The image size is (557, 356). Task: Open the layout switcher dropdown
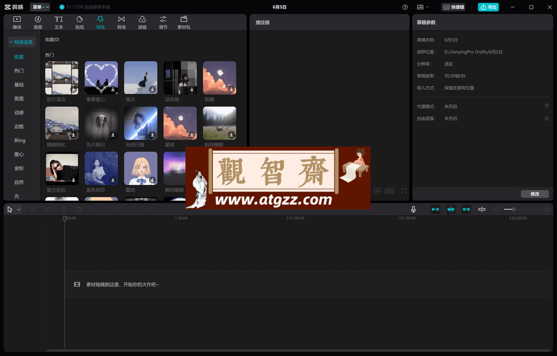click(x=423, y=7)
